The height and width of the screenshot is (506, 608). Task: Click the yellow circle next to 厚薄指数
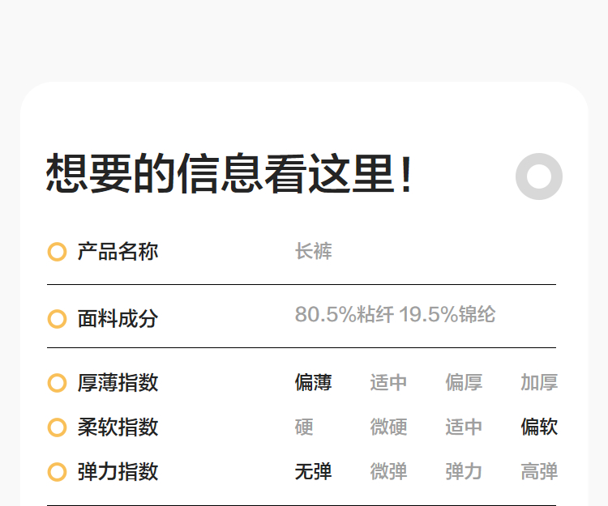tap(57, 383)
